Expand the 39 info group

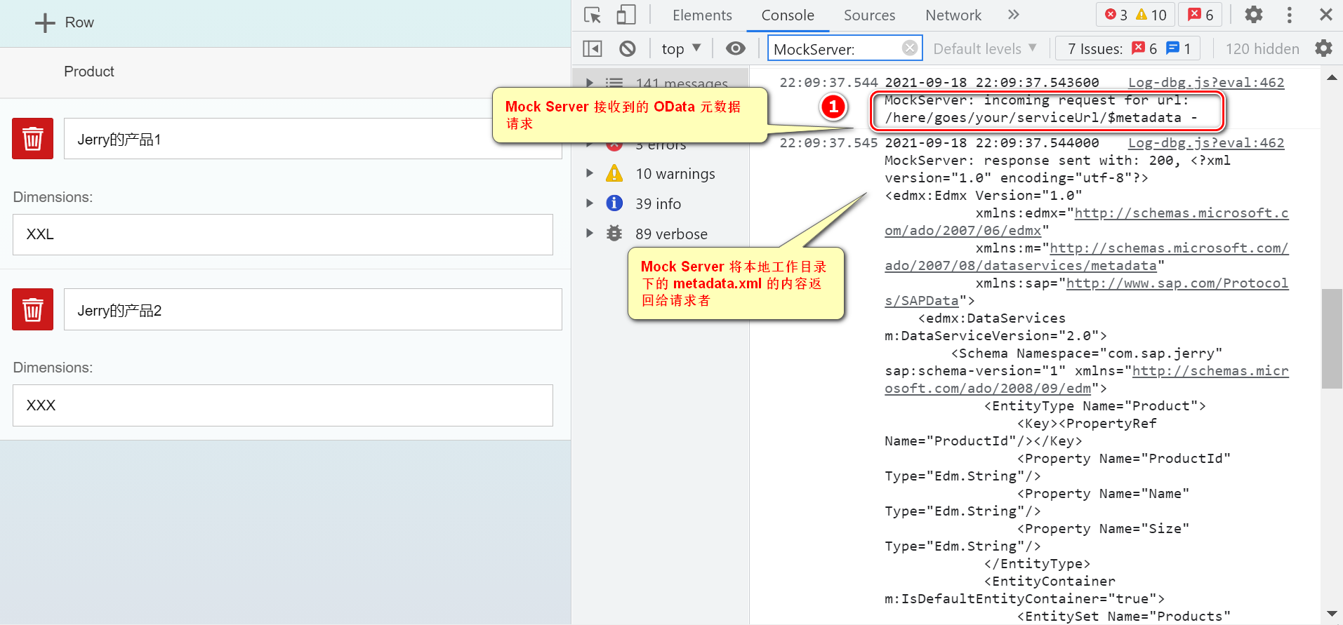(590, 203)
